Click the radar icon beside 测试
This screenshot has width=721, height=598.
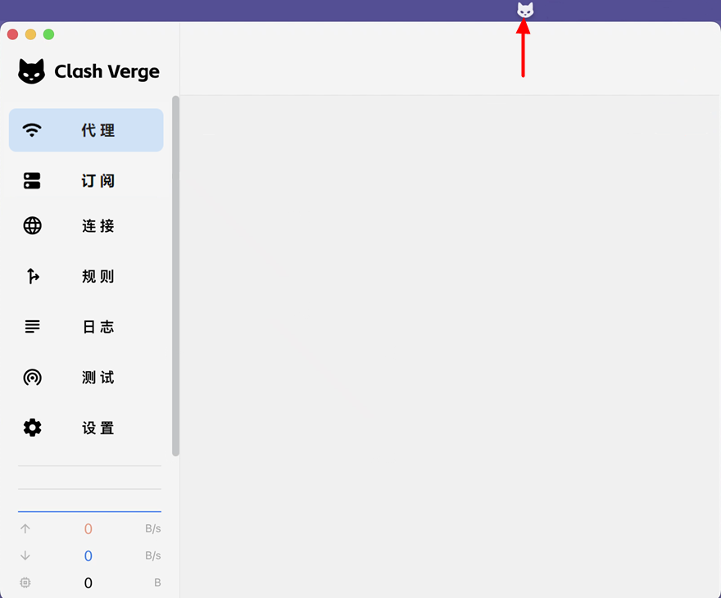32,378
